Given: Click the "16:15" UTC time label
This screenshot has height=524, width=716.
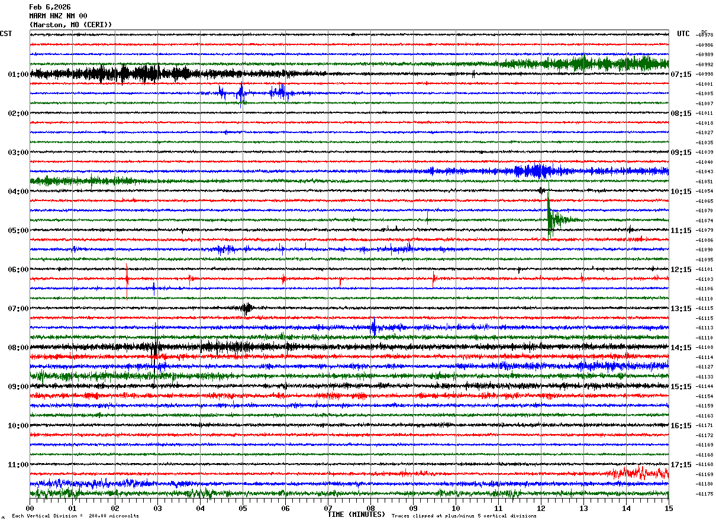Looking at the screenshot, I should 681,426.
